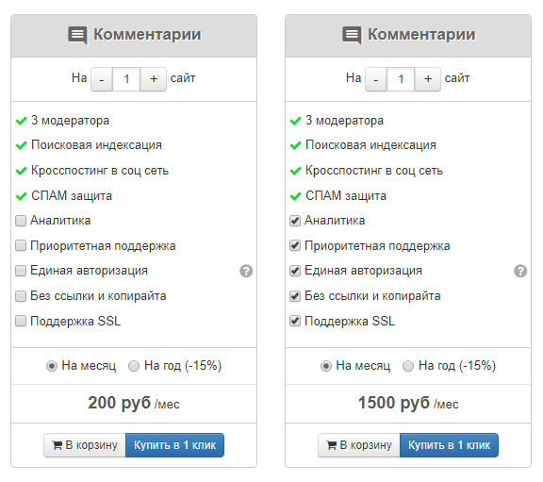
Task: Click the site quantity field in the right card
Action: pos(401,79)
